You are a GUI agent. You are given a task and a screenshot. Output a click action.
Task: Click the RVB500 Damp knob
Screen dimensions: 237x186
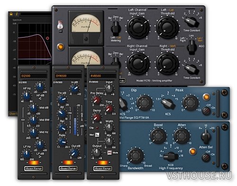point(96,117)
